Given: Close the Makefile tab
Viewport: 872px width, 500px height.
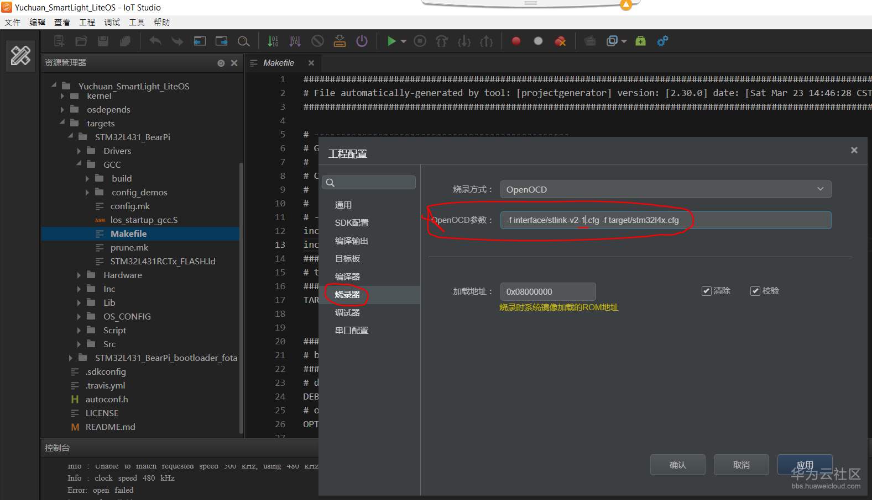Looking at the screenshot, I should [311, 63].
